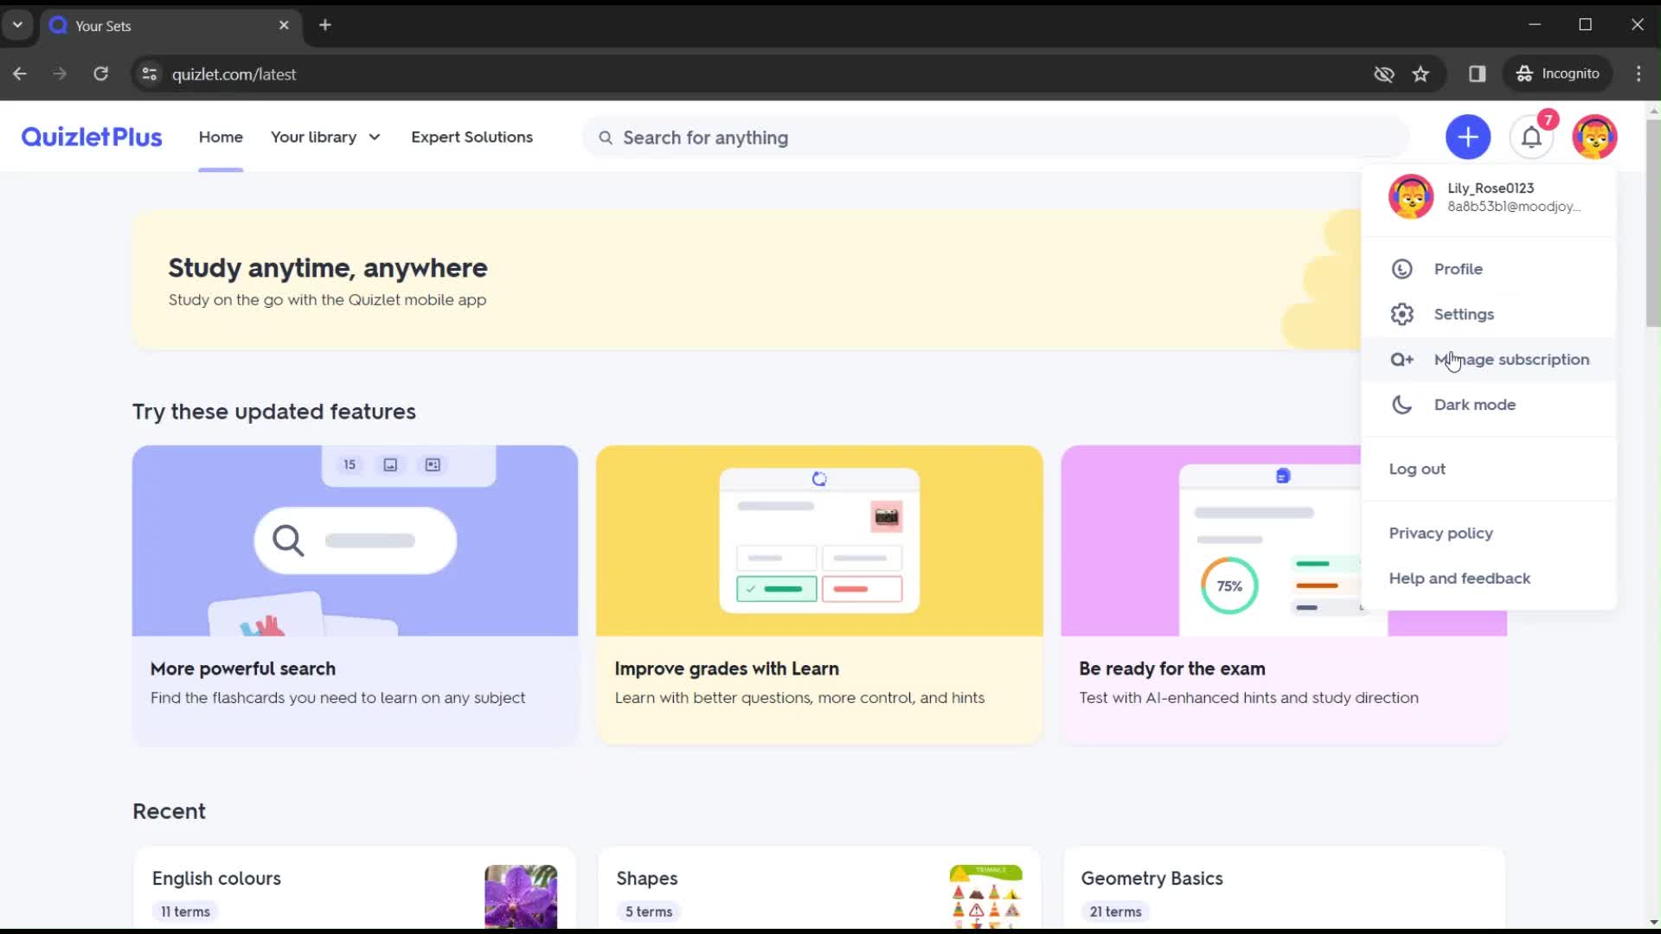The height and width of the screenshot is (934, 1661).
Task: Go forward in browser history
Action: (x=60, y=74)
